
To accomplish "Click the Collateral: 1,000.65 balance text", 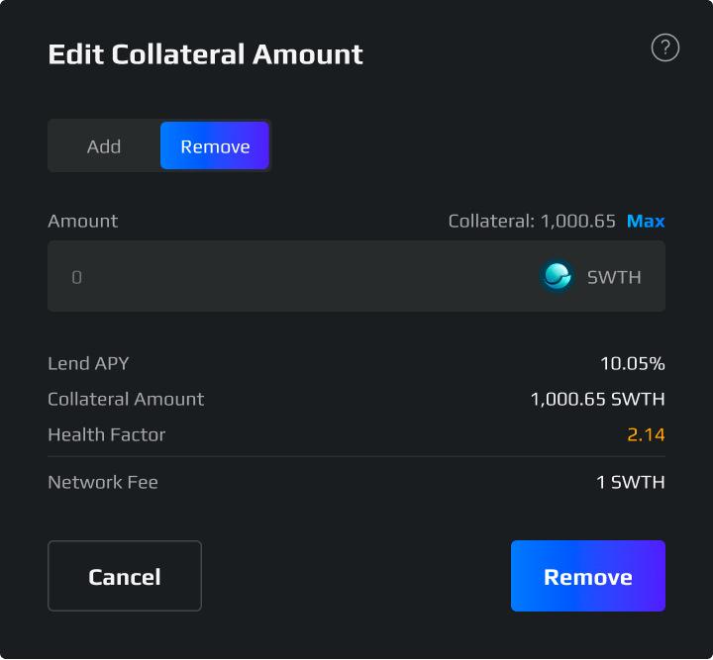I will pyautogui.click(x=532, y=221).
